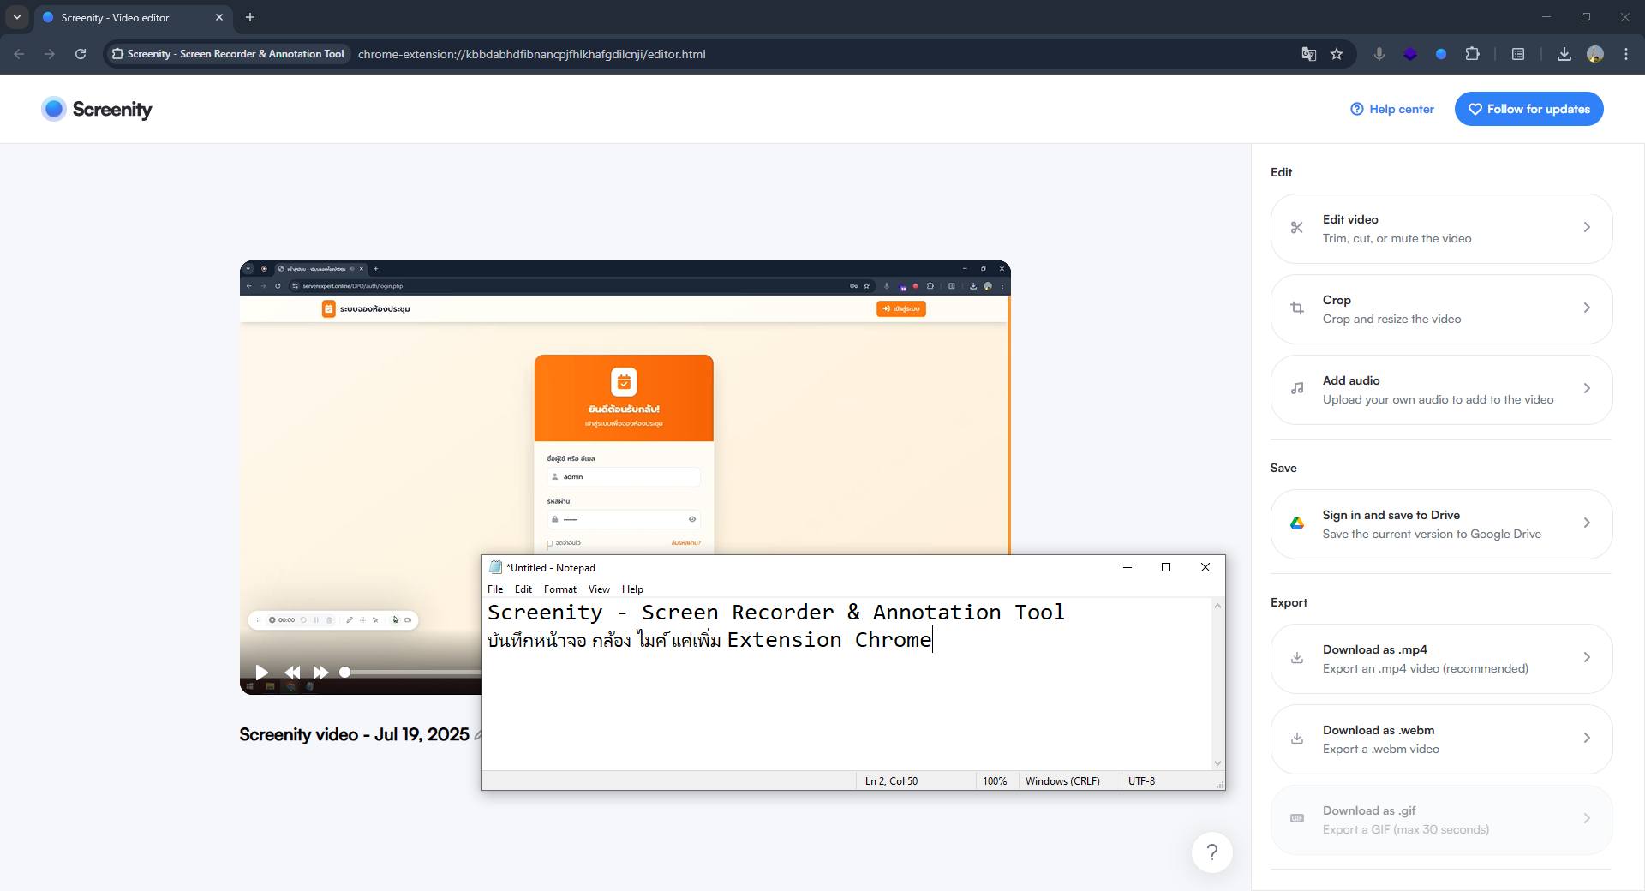This screenshot has width=1645, height=891.
Task: Open the question mark help bubble
Action: (1212, 852)
